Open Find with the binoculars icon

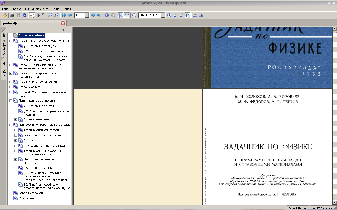point(18,15)
